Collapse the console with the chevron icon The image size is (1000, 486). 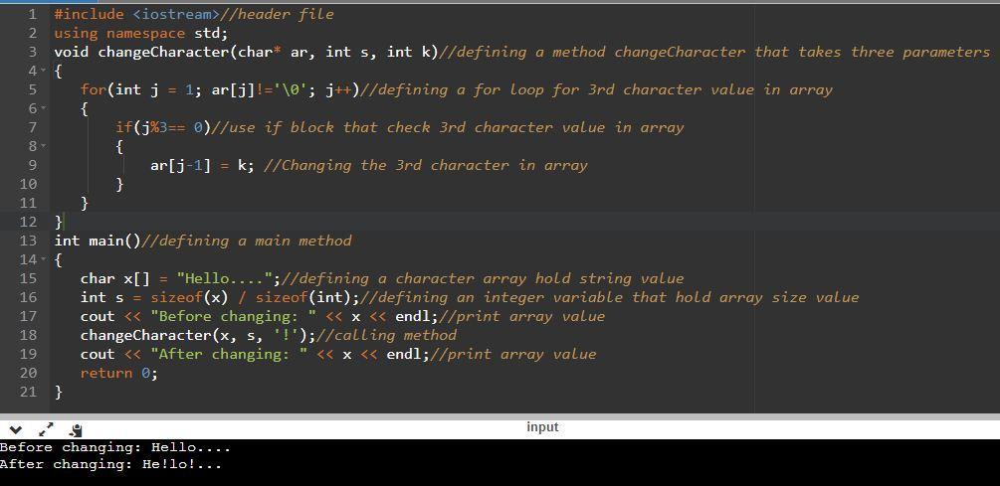point(16,430)
